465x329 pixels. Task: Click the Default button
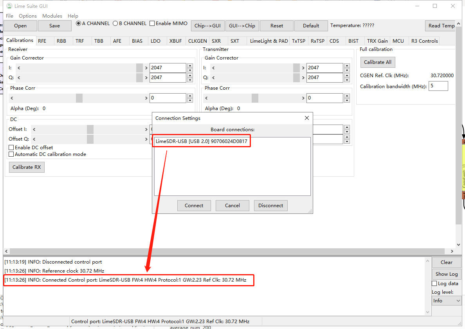pos(311,26)
